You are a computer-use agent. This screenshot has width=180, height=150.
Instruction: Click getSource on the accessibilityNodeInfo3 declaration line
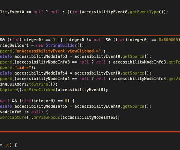click(x=133, y=56)
